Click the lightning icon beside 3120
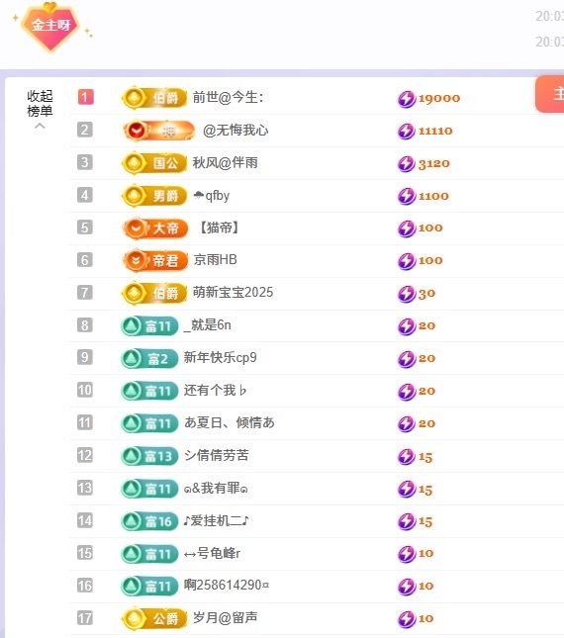This screenshot has height=638, width=564. coord(406,163)
